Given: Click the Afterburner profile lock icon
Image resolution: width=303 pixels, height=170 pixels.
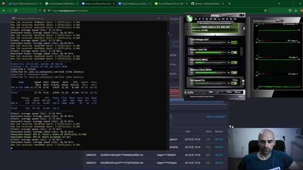Looking at the screenshot, I should pos(185,93).
